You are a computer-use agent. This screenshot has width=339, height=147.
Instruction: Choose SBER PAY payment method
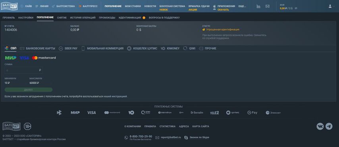pyautogui.click(x=68, y=49)
